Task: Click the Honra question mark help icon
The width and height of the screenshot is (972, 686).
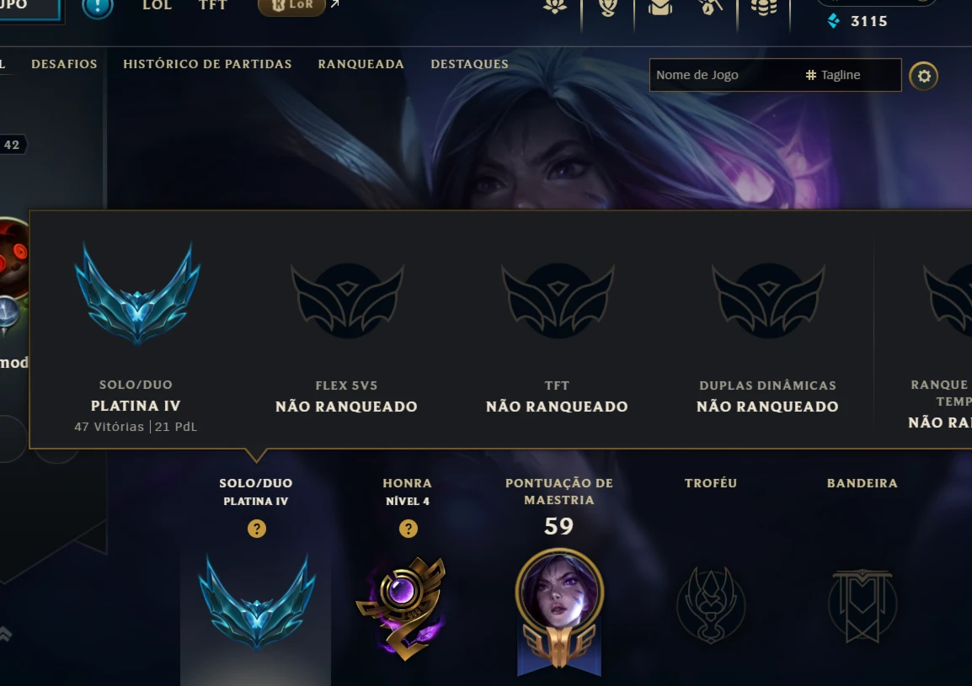Action: pos(408,529)
